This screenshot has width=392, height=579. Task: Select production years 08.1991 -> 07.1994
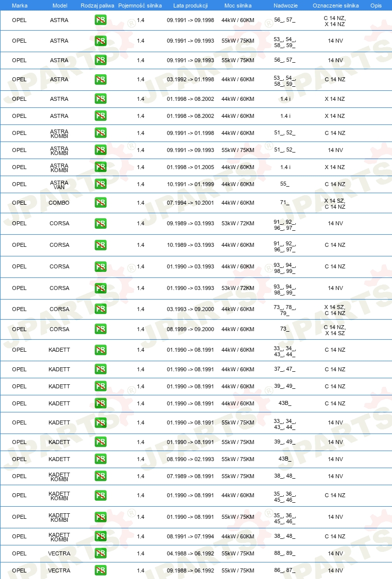190,536
